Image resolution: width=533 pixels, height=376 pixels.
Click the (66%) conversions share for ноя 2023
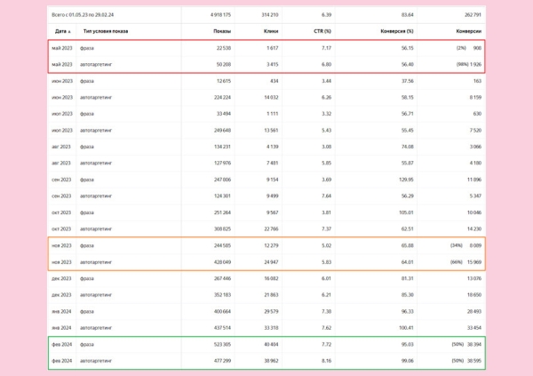pyautogui.click(x=457, y=261)
